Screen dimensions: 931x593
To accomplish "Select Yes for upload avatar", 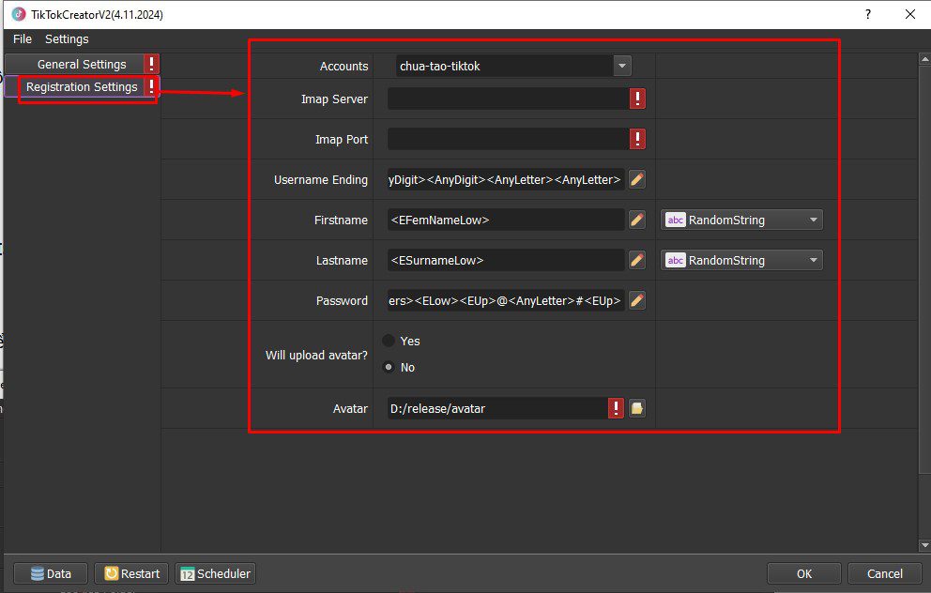I will [x=389, y=341].
